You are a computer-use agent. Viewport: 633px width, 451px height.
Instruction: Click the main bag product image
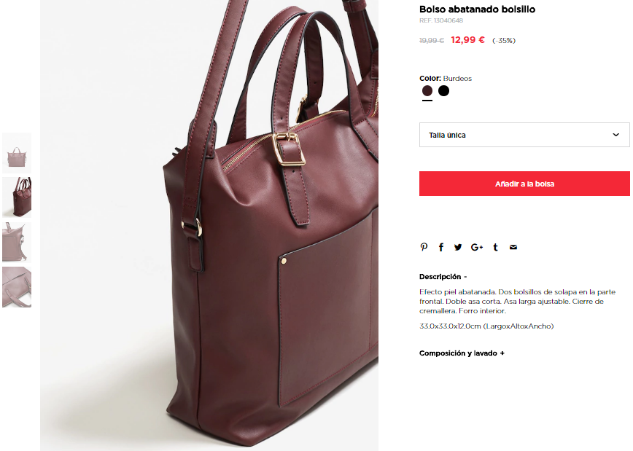click(209, 226)
